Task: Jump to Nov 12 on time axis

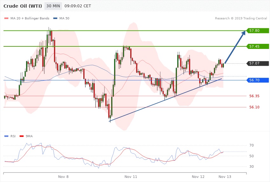Action: click(x=198, y=176)
